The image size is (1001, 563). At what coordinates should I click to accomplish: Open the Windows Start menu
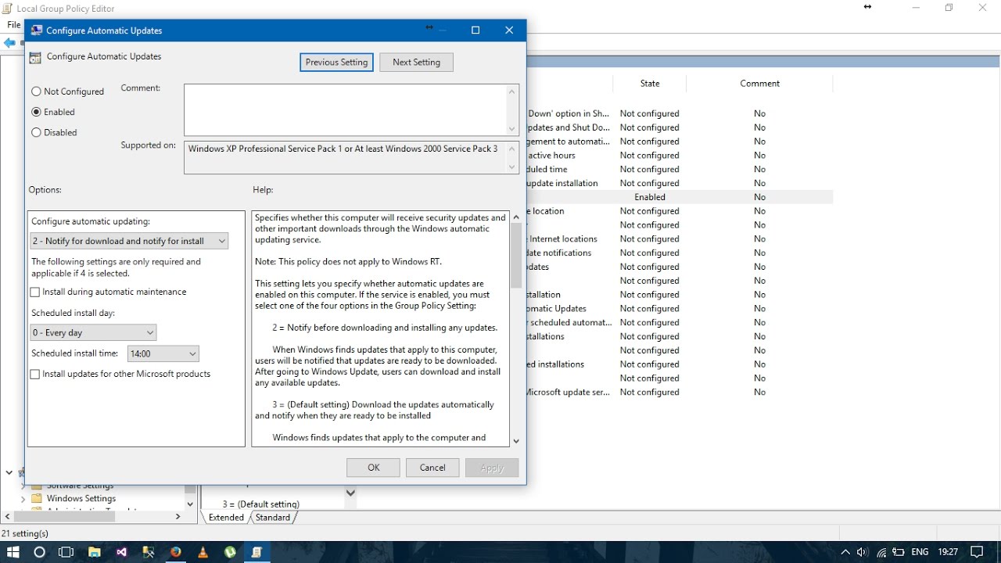[x=13, y=552]
